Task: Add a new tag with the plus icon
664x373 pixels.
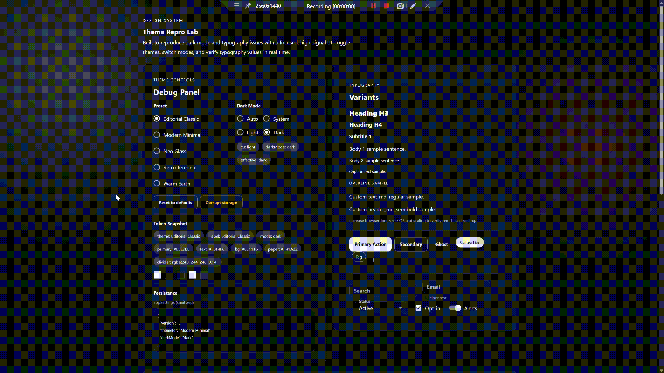Action: click(374, 260)
